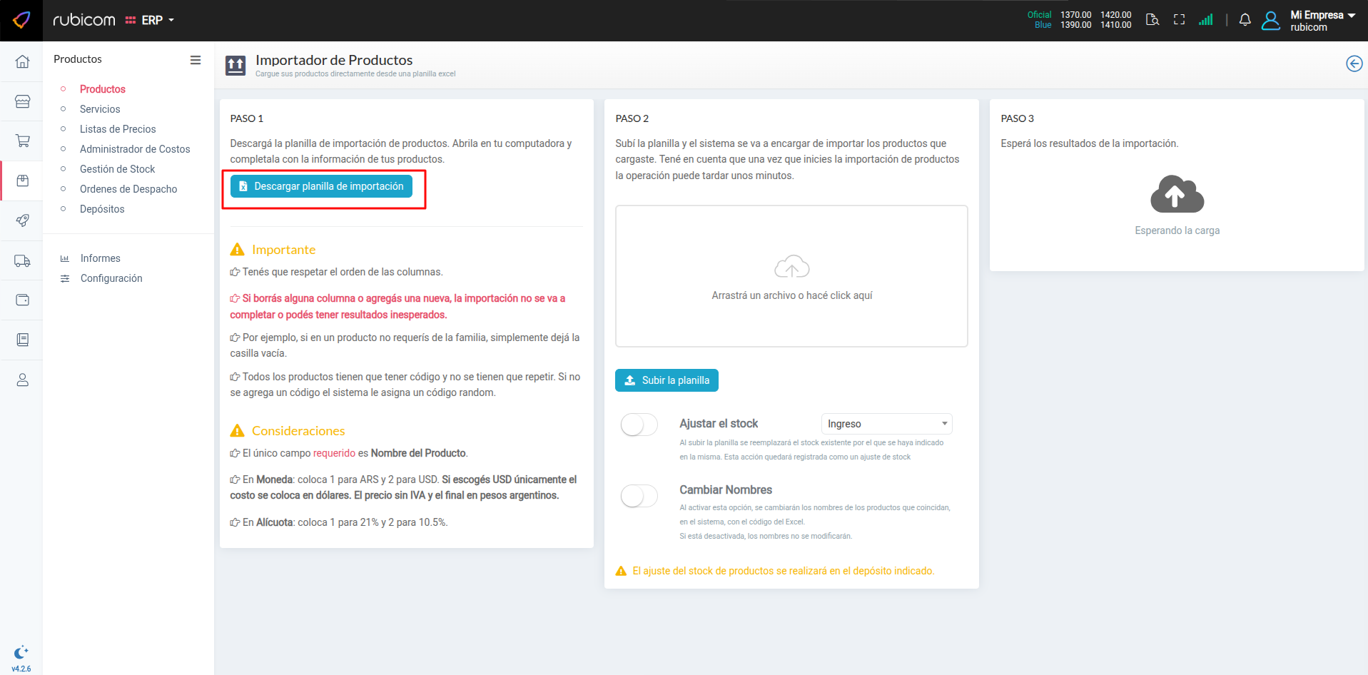The image size is (1368, 675).
Task: Enable the Ajustar el stock switch
Action: (x=639, y=425)
